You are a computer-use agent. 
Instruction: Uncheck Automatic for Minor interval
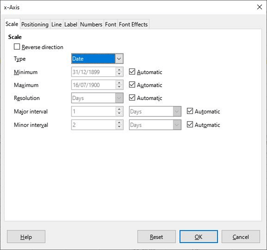(x=190, y=124)
